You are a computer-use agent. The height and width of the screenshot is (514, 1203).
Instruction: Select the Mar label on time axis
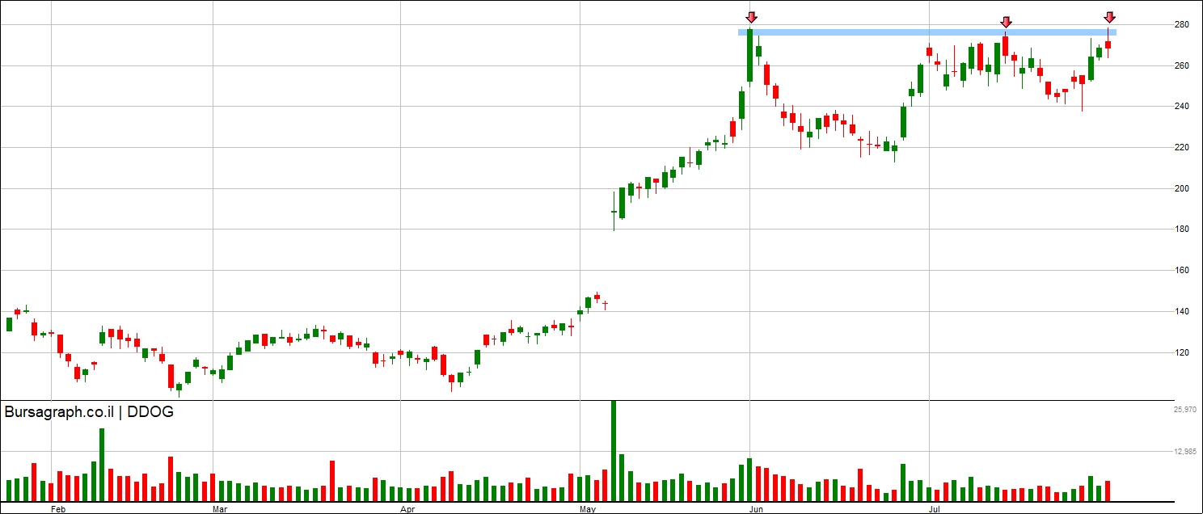coord(219,509)
